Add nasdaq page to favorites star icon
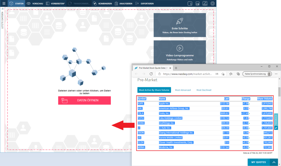 pos(223,74)
